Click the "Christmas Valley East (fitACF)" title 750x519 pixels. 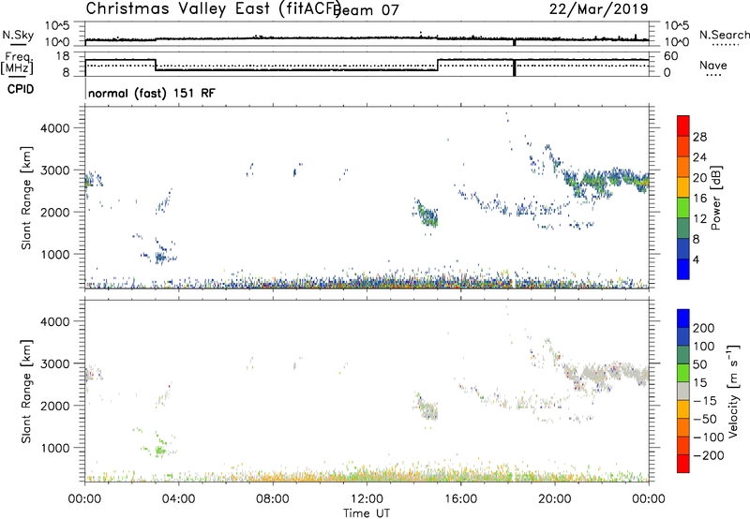pos(213,8)
